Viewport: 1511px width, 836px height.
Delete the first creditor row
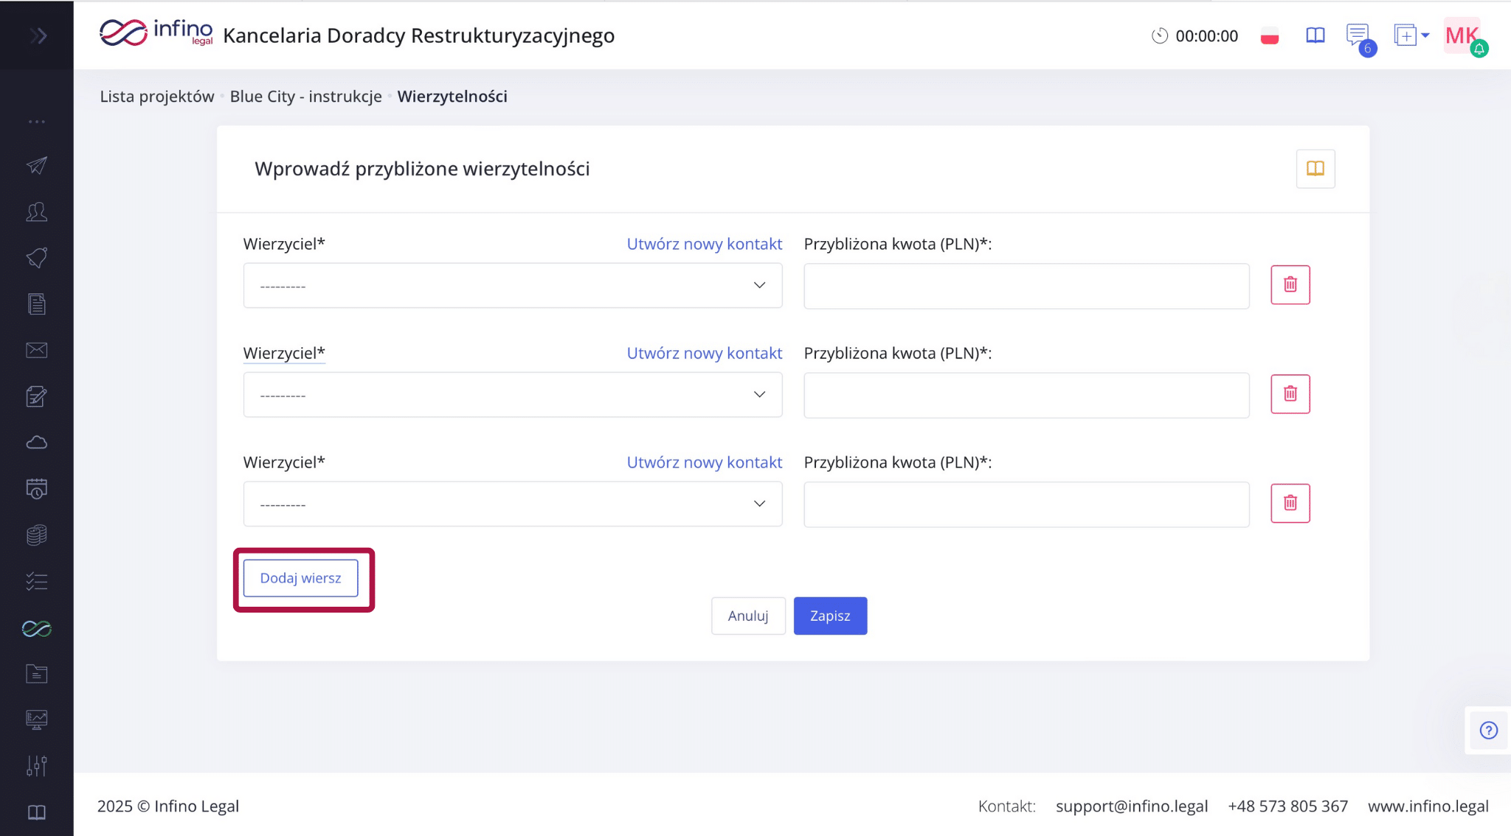click(x=1290, y=285)
